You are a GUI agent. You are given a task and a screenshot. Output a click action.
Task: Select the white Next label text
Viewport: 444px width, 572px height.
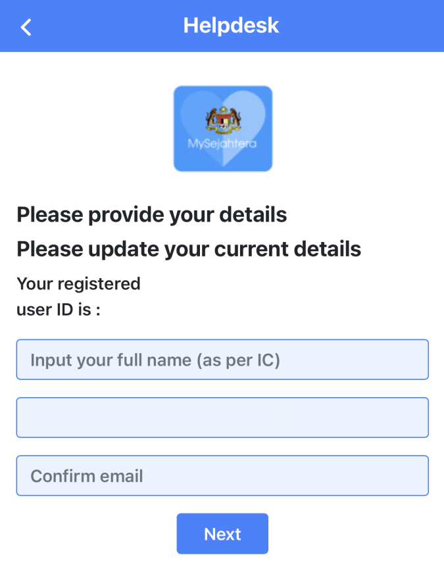click(222, 534)
